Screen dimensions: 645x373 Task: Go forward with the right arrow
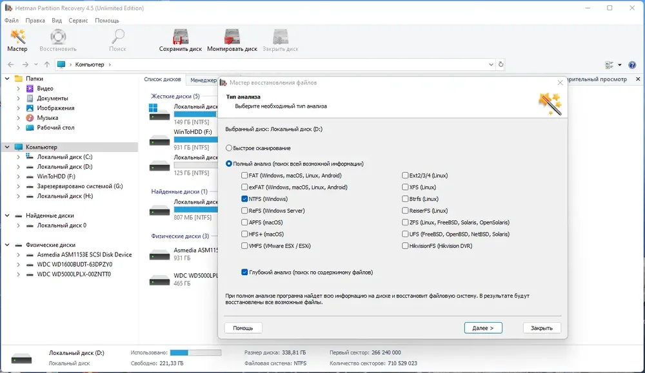(x=25, y=64)
